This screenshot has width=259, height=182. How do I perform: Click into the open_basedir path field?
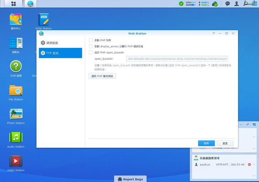(x=177, y=59)
